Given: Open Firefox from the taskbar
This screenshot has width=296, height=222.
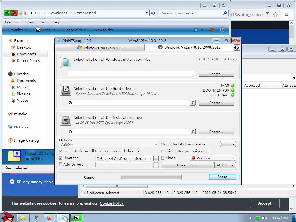Looking at the screenshot, I should coord(49,218).
